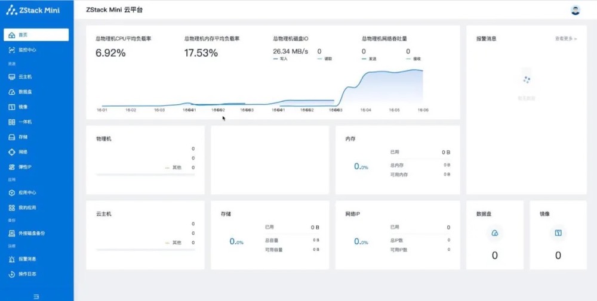Click the 可用IP数 row label

pyautogui.click(x=399, y=250)
